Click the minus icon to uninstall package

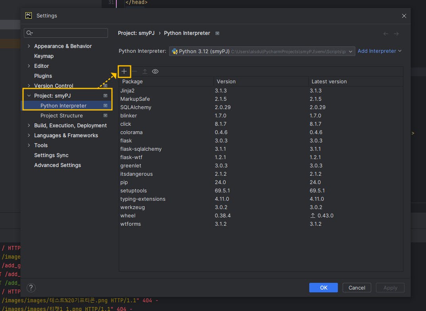(x=135, y=71)
